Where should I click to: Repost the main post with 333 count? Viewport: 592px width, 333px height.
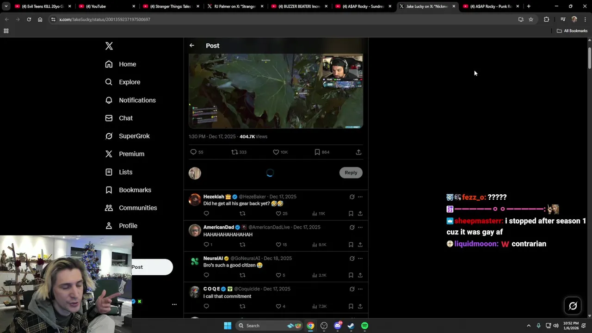[239, 152]
